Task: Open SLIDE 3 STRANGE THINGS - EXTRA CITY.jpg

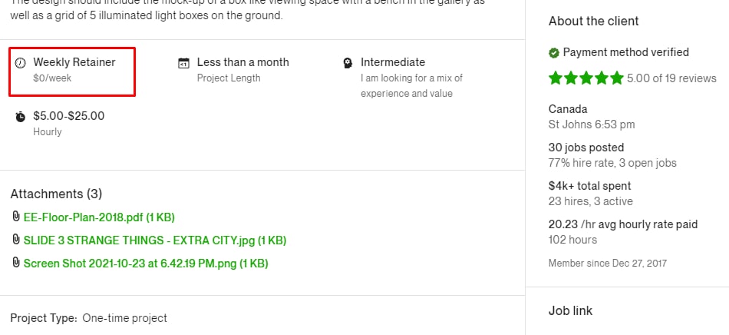Action: [x=155, y=240]
